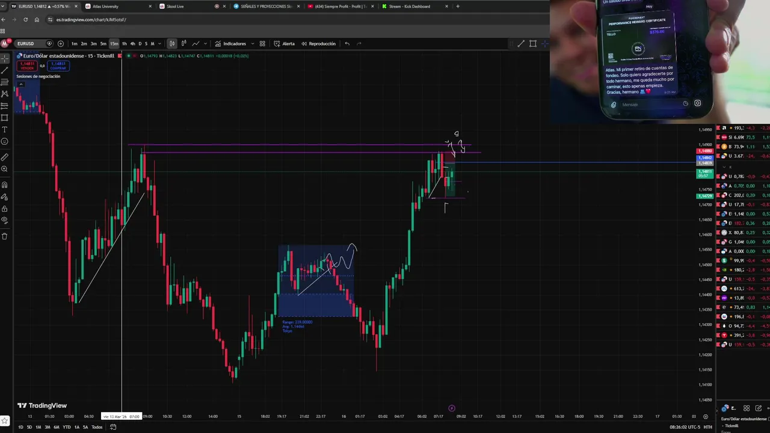Select the measure ruler tool
The width and height of the screenshot is (770, 433).
coord(4,157)
